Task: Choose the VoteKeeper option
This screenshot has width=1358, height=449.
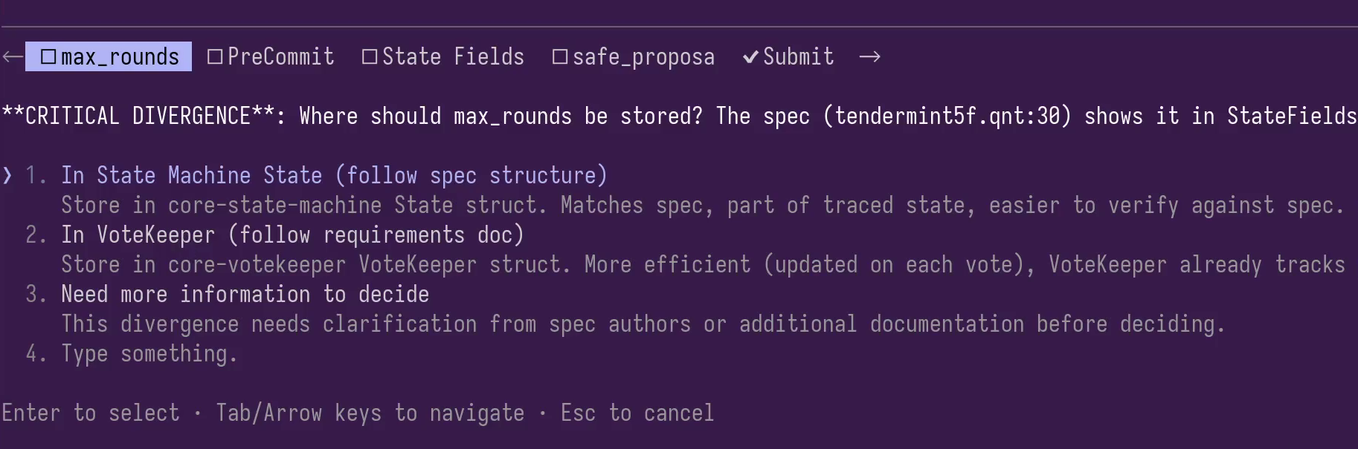Action: tap(293, 235)
